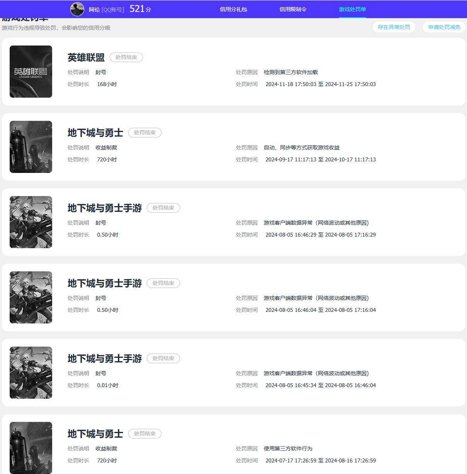Open the 信用分礼包 tab
The height and width of the screenshot is (474, 467).
pyautogui.click(x=233, y=9)
